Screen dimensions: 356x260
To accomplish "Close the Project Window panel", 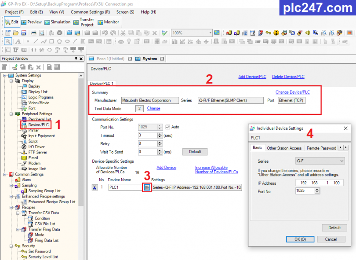I will click(x=81, y=59).
